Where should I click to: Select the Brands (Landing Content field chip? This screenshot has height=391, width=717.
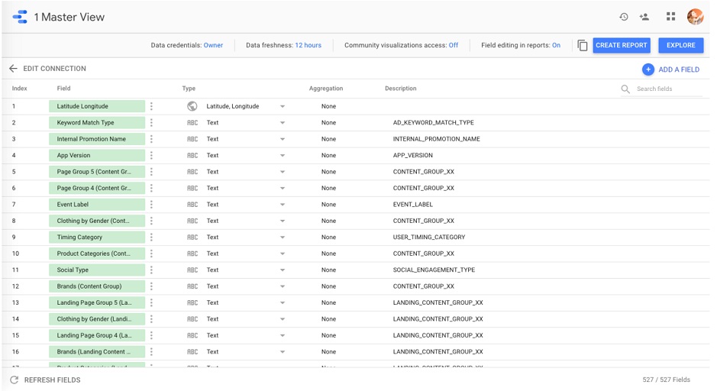click(x=97, y=352)
